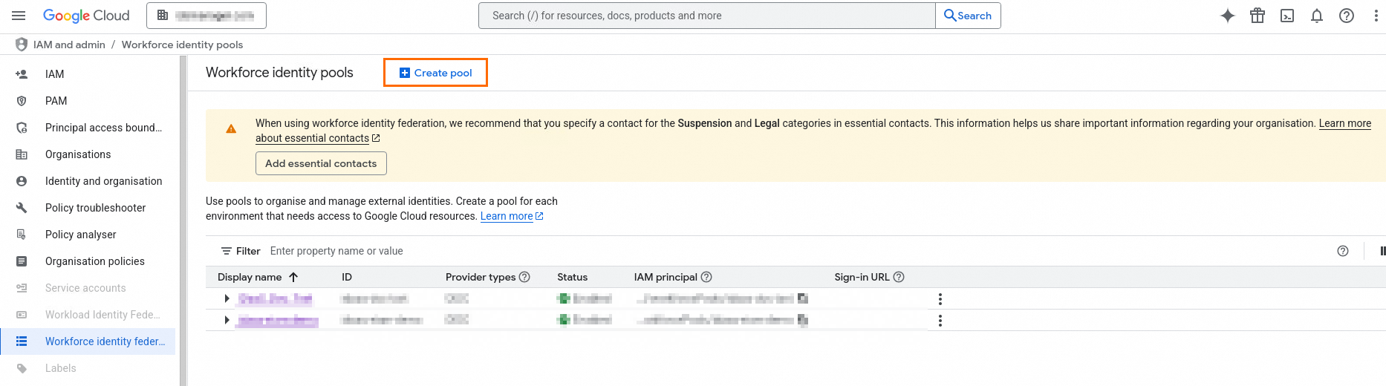Viewport: 1386px width, 386px height.
Task: Open the help question mark menu
Action: coord(1347,16)
